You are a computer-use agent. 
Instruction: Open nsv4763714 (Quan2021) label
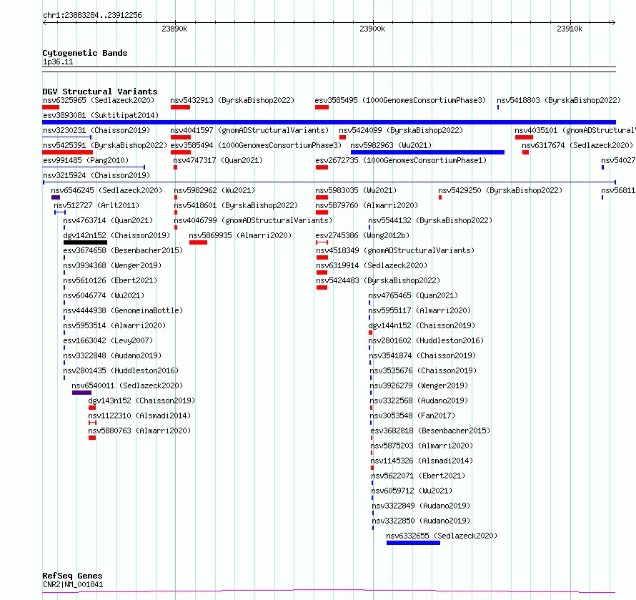(x=108, y=220)
